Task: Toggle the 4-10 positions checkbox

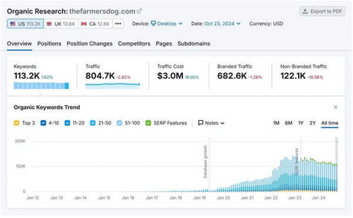Action: tap(43, 123)
